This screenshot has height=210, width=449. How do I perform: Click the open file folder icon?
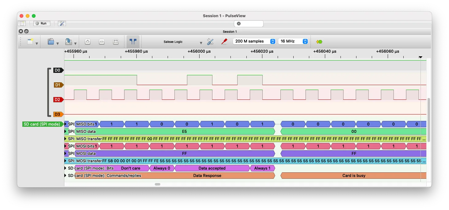51,42
